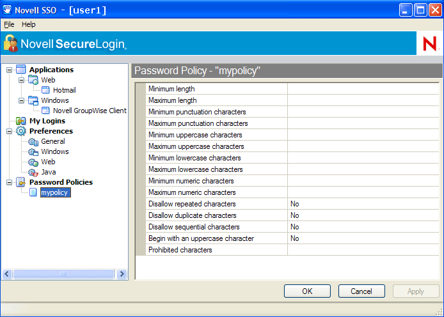Click the Prohibited characters value field
Viewport: 444px width, 317px height.
363,250
